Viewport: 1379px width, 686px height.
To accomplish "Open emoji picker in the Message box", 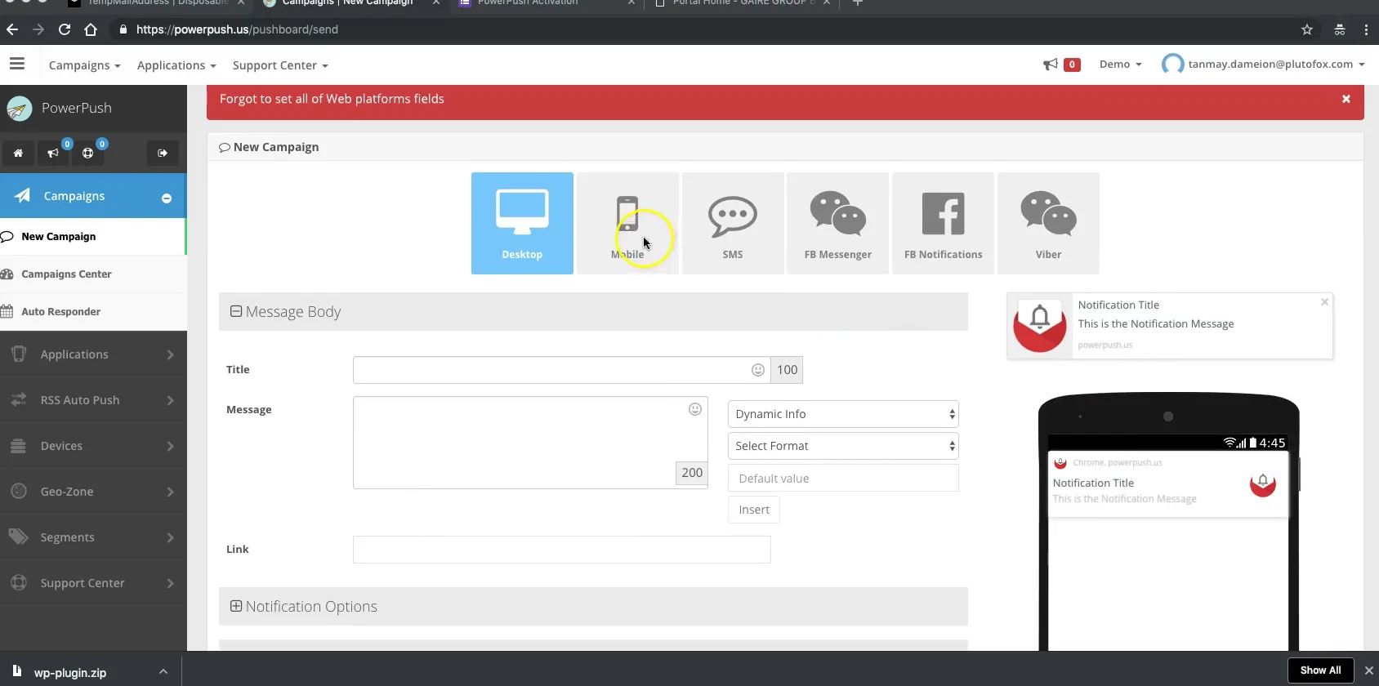I will pyautogui.click(x=695, y=409).
